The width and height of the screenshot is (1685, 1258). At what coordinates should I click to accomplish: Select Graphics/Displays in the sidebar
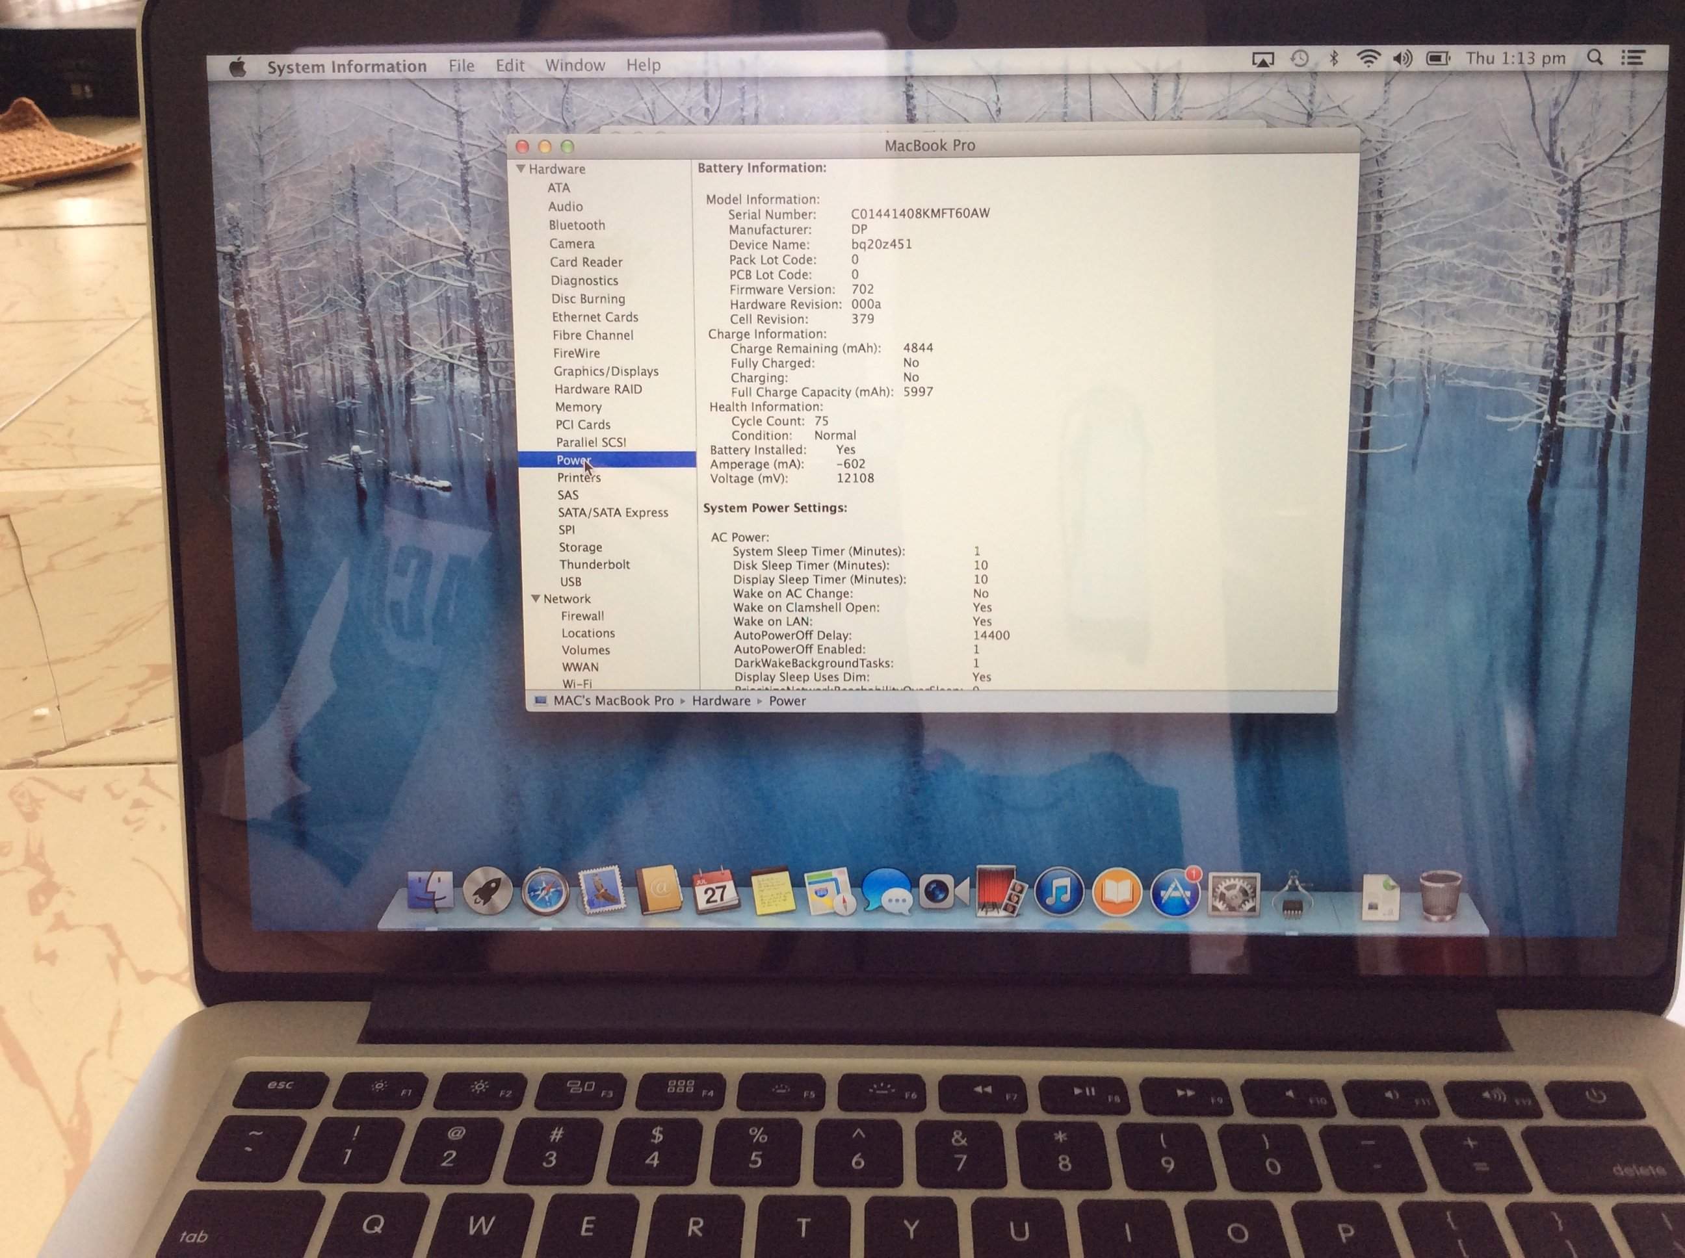(606, 372)
